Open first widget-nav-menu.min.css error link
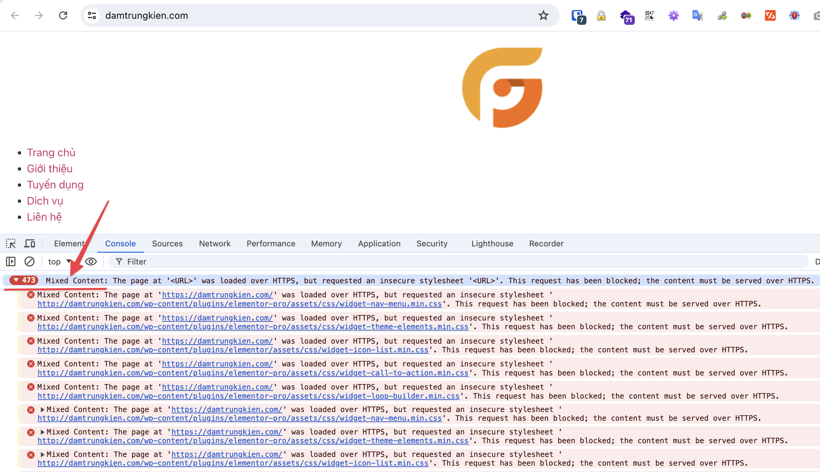Viewport: 820px width, 472px height. (x=240, y=304)
